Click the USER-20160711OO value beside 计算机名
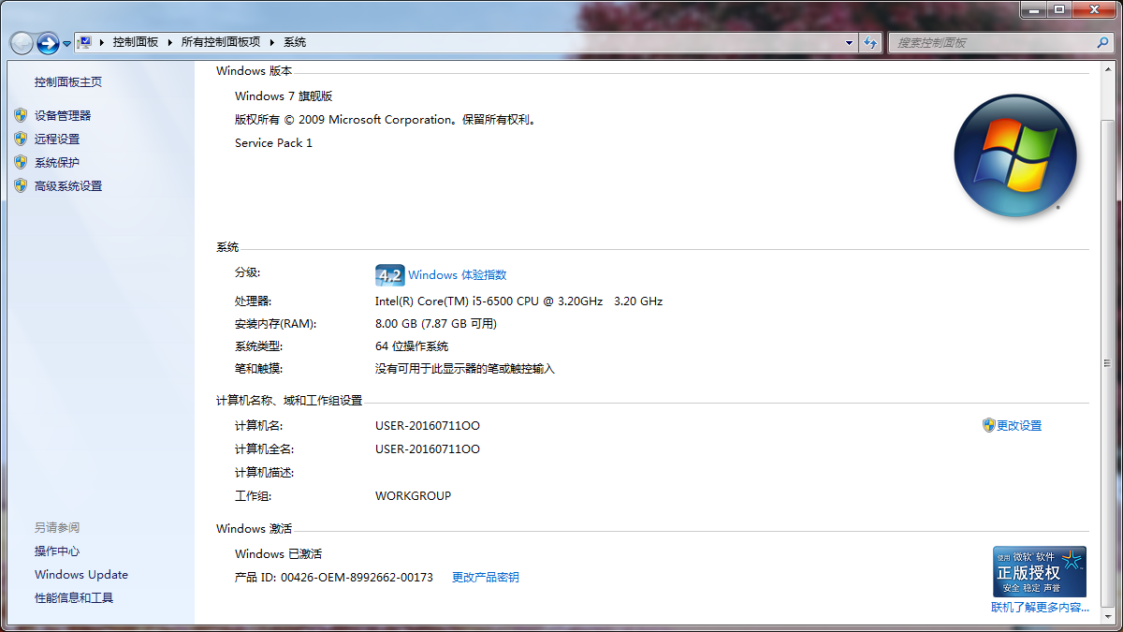The height and width of the screenshot is (632, 1123). click(428, 426)
